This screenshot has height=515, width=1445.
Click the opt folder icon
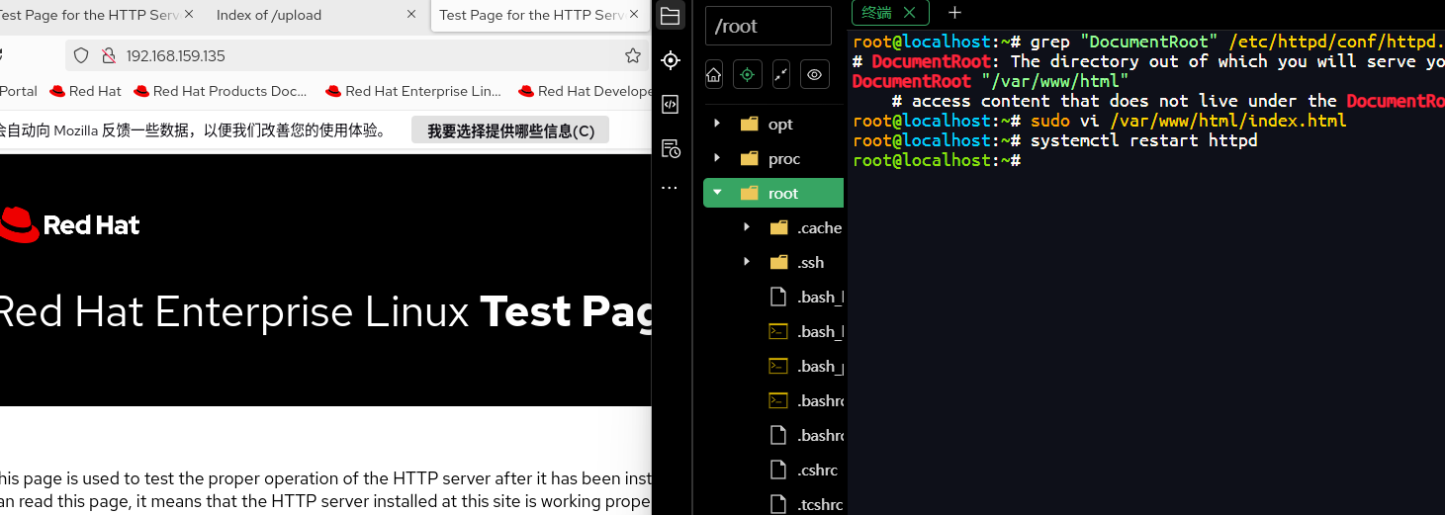point(750,125)
